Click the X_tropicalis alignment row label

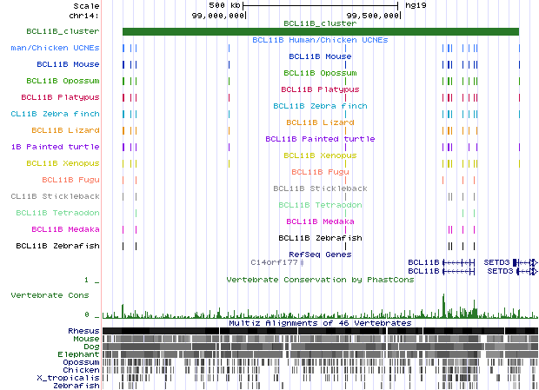point(68,378)
